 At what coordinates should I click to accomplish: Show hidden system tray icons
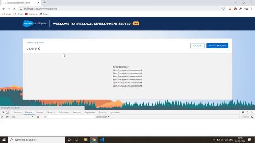point(214,140)
